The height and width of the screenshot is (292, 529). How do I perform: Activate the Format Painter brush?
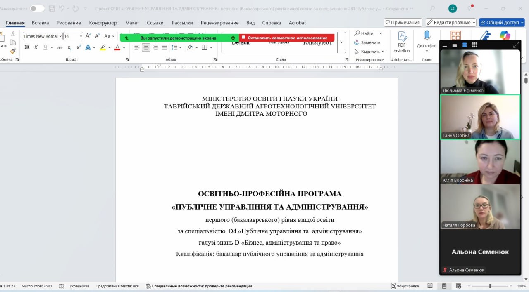coord(13,51)
